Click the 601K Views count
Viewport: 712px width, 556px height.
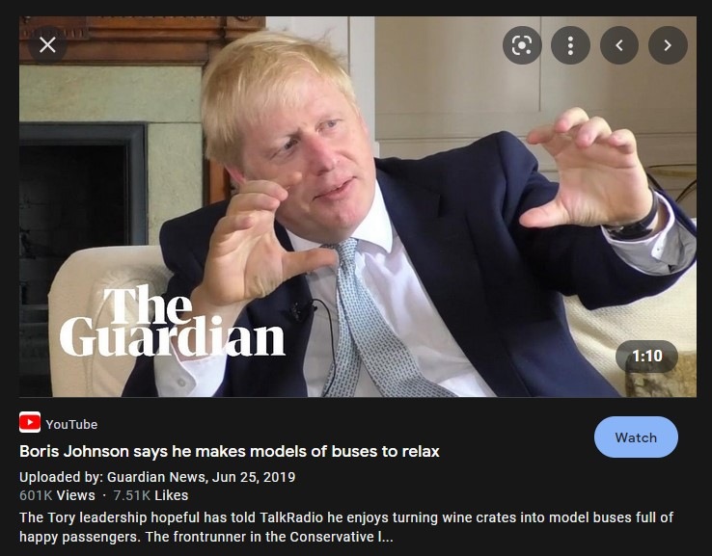tap(57, 495)
